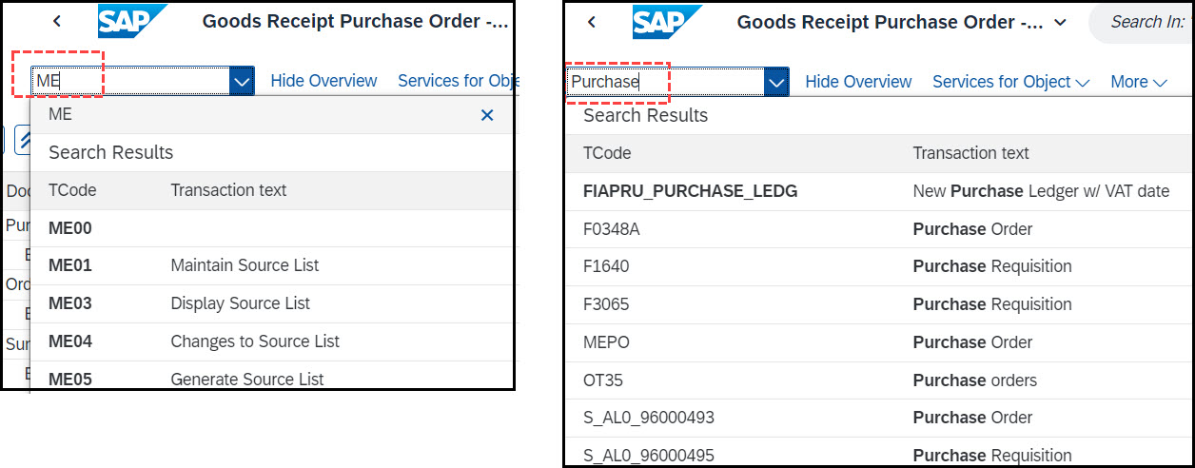
Task: Click Hide Overview in the left window
Action: pos(323,82)
